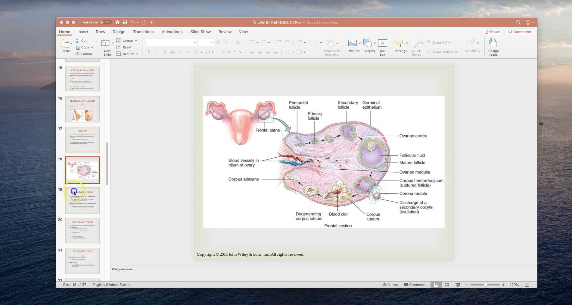
Task: Click the Save disk icon
Action: (125, 22)
